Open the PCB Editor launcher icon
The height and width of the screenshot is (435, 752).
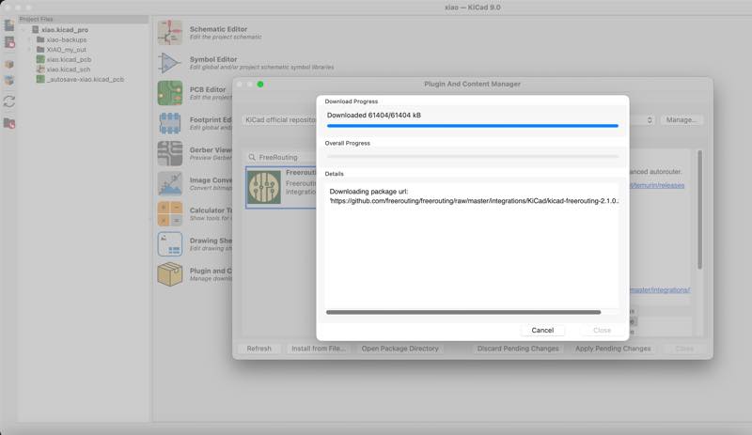point(170,93)
